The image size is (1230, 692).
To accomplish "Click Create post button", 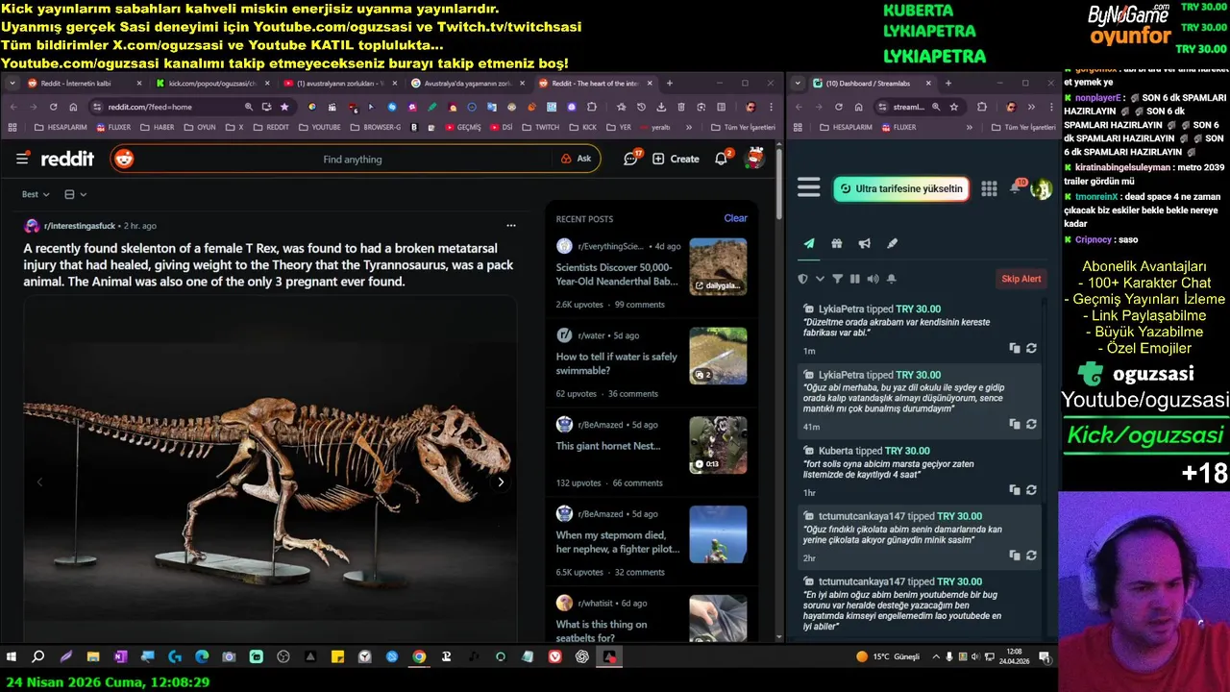I will (676, 159).
